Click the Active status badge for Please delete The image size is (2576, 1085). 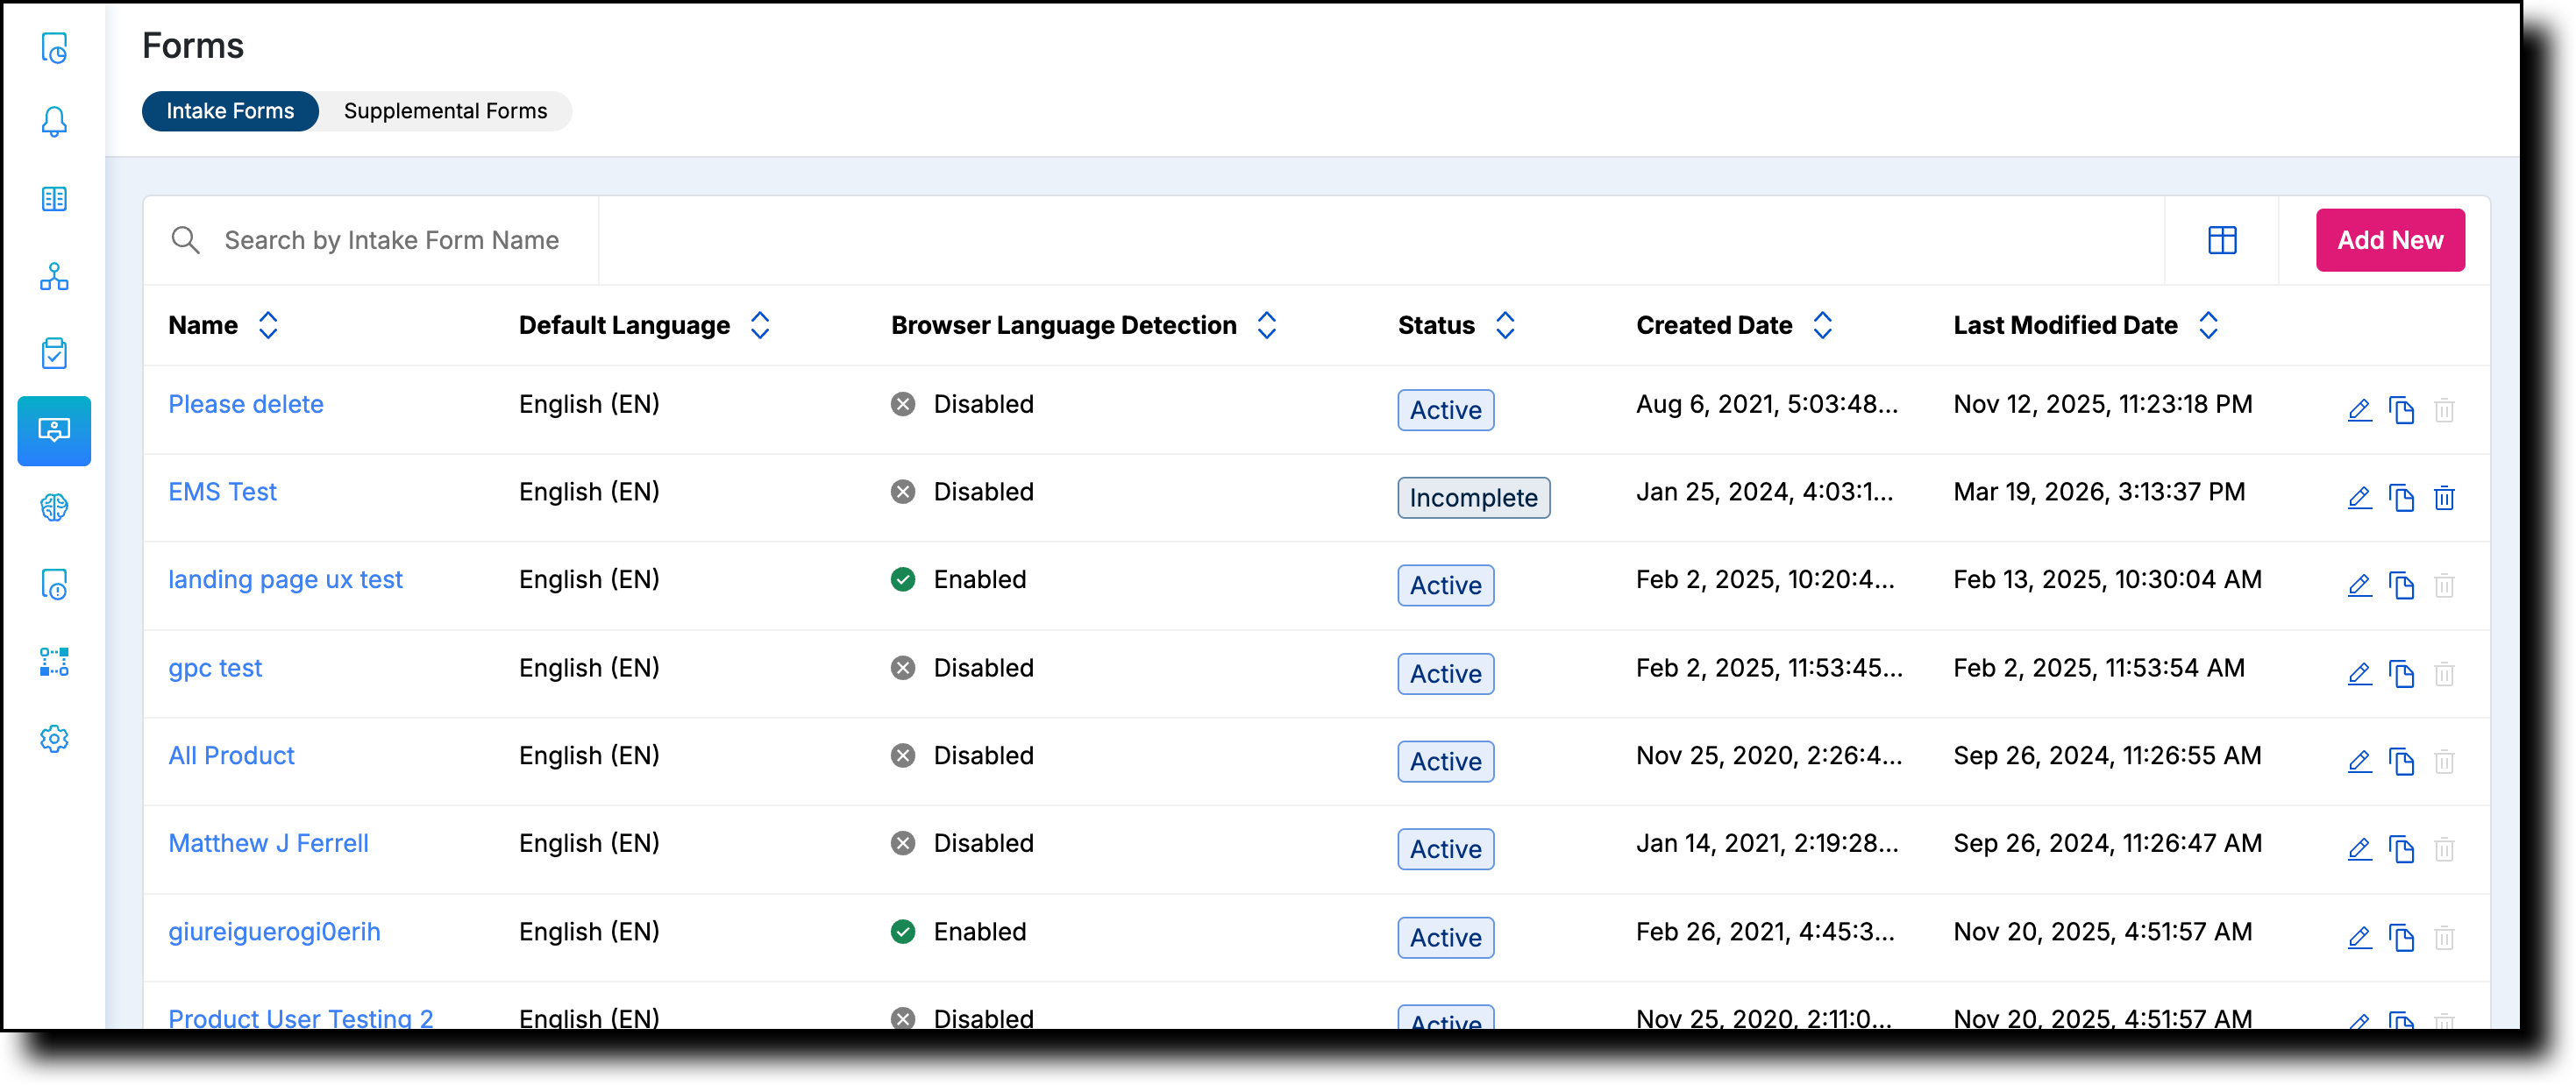point(1445,410)
